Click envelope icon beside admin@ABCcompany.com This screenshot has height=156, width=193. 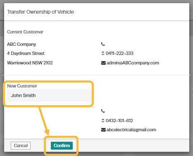103,63
